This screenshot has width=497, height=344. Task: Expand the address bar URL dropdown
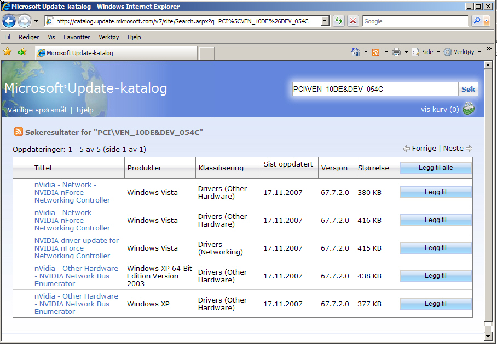point(325,21)
